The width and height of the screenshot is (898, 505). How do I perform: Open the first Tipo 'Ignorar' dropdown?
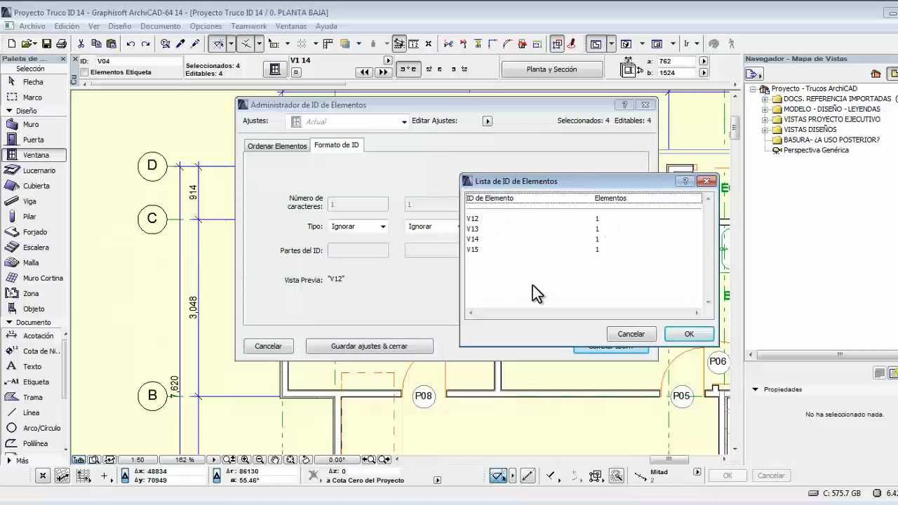point(358,227)
